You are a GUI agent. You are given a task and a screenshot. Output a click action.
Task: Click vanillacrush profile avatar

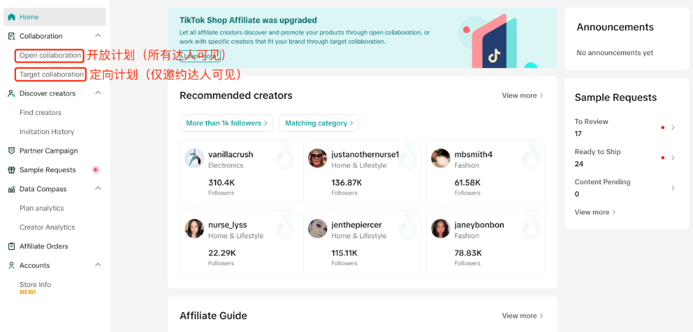[194, 158]
